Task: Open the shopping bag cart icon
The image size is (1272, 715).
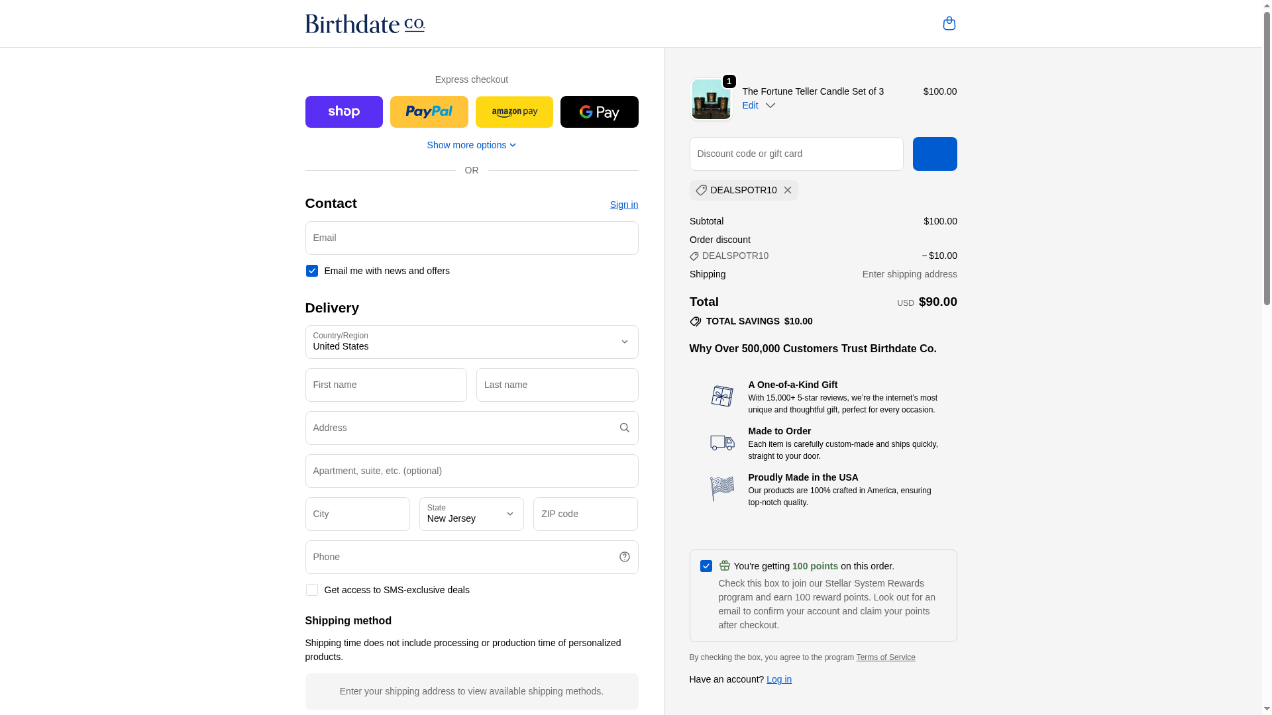Action: (949, 23)
